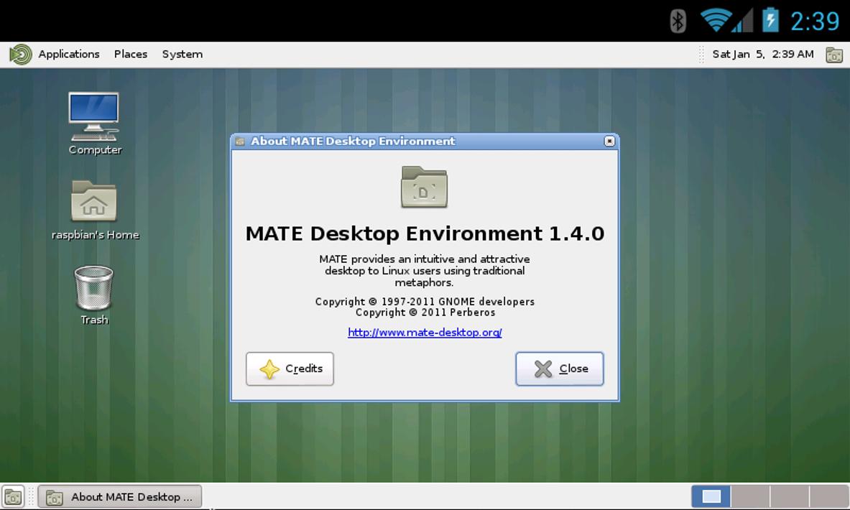This screenshot has height=510, width=850.
Task: Tap the battery charging icon
Action: (770, 20)
